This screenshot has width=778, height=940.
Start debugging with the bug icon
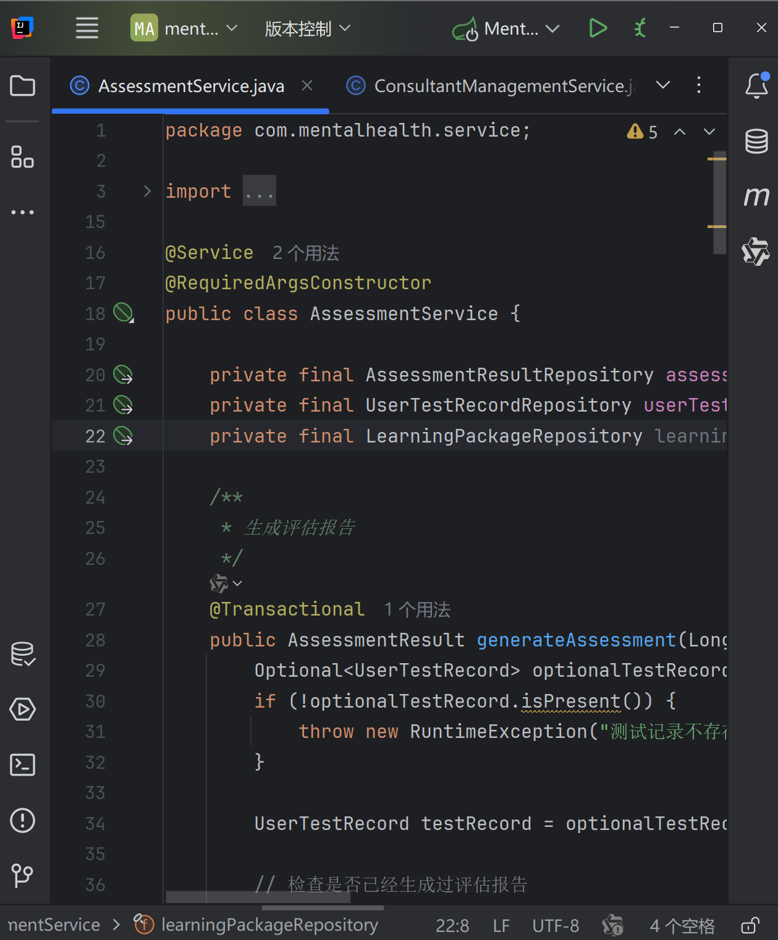tap(640, 28)
